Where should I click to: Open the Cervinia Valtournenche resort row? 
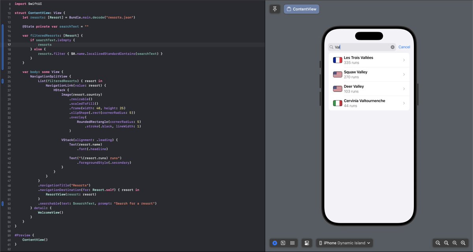tap(369, 103)
